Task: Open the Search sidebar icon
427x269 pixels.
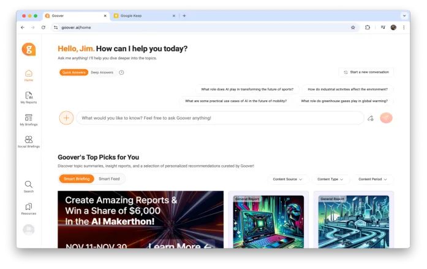Action: pyautogui.click(x=29, y=186)
